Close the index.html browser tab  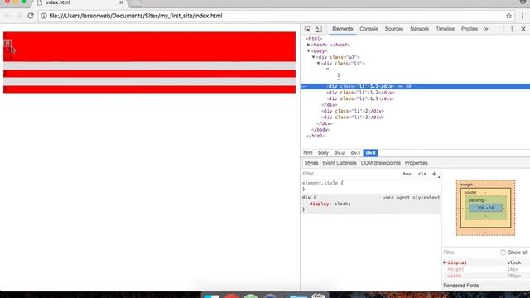click(121, 2)
